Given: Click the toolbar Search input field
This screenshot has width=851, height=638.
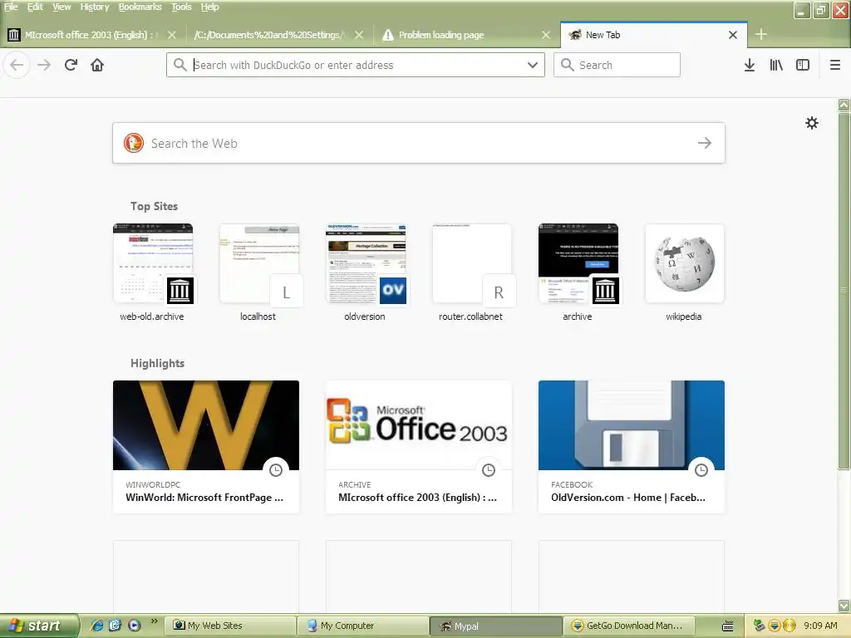Looking at the screenshot, I should 617,65.
